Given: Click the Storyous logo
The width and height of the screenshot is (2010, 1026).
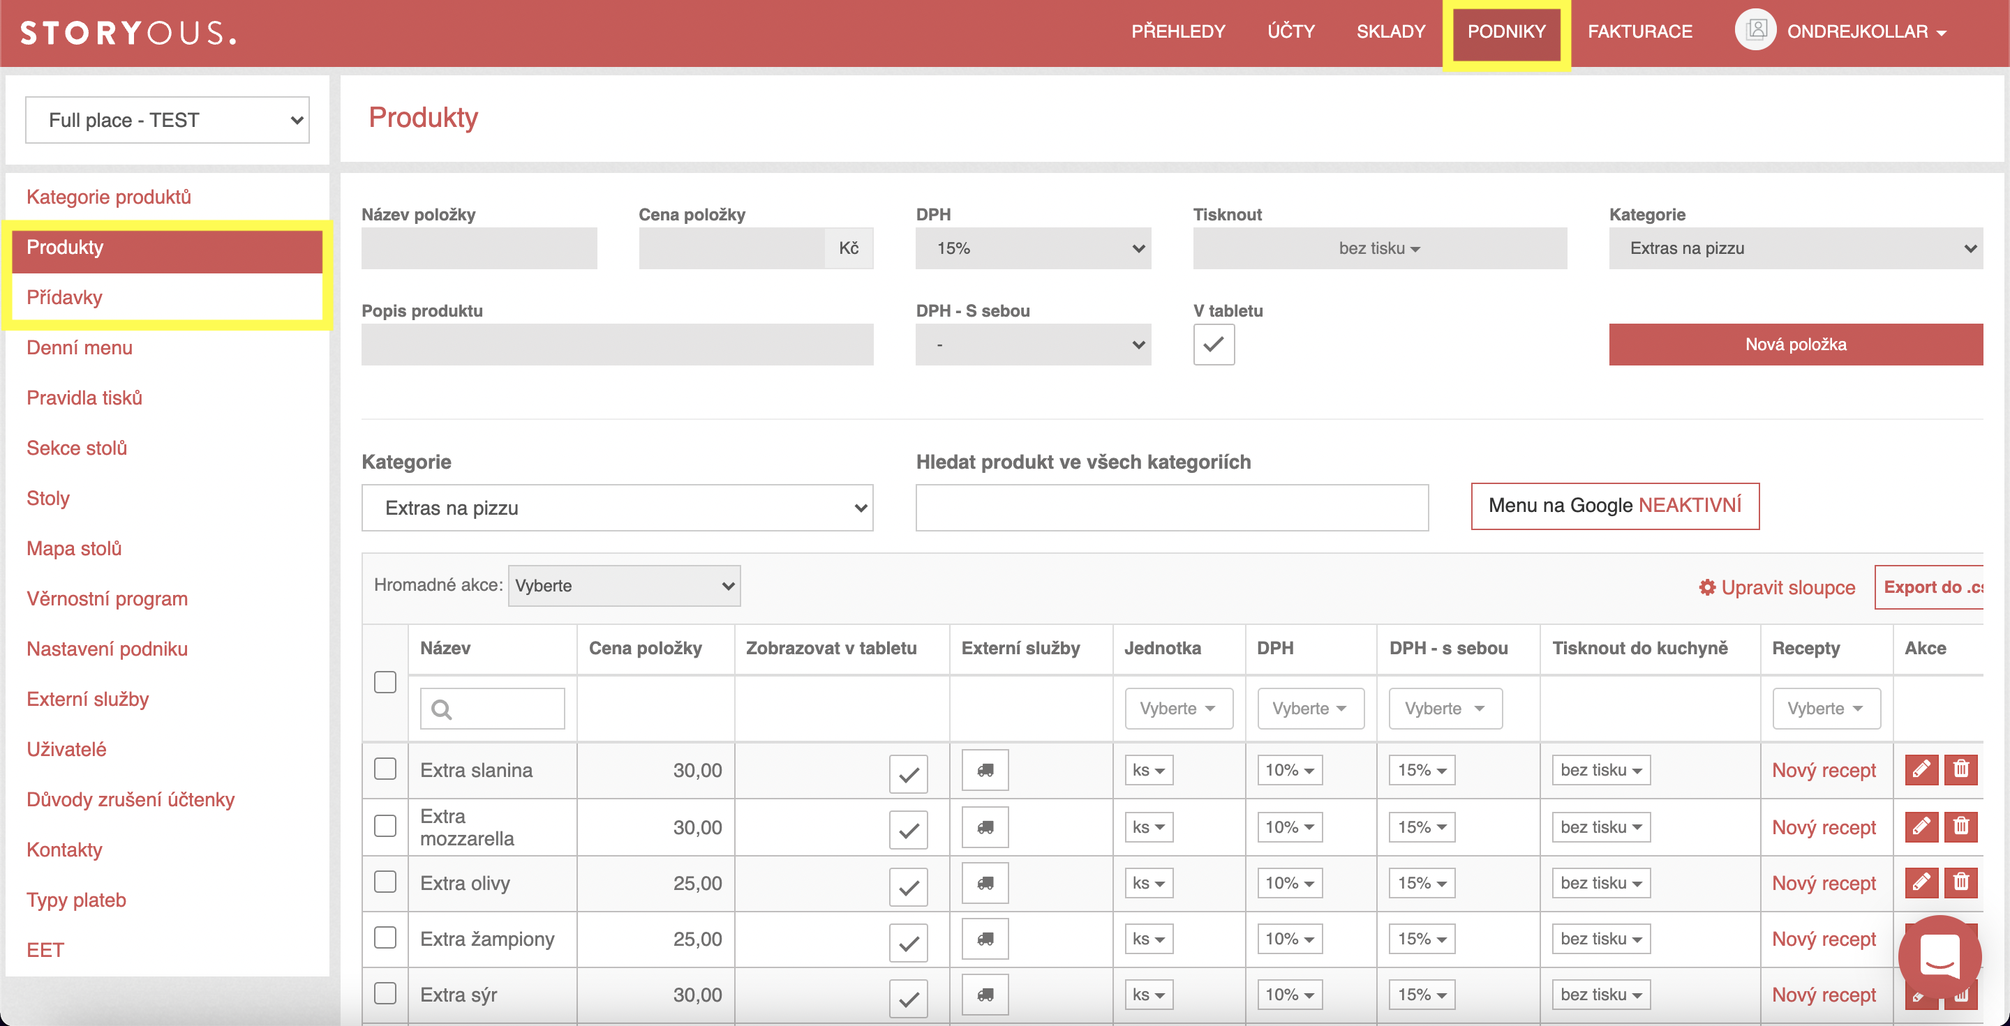Looking at the screenshot, I should click(128, 33).
